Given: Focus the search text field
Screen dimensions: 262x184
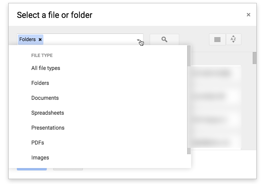Looking at the screenshot, I should (89, 39).
